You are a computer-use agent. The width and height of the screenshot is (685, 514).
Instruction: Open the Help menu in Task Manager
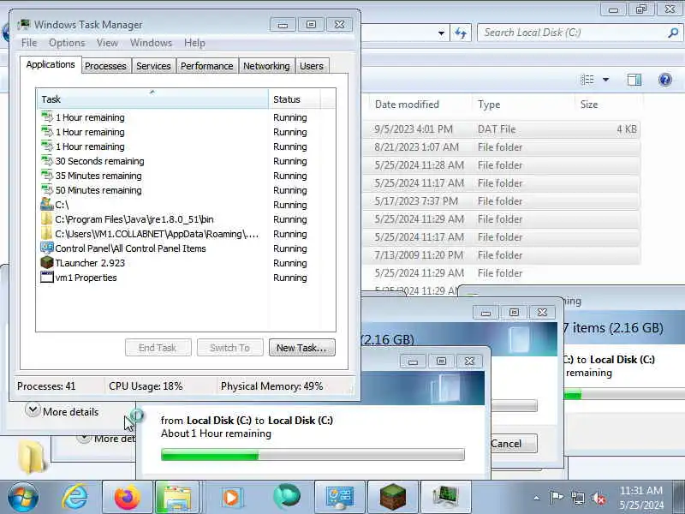tap(194, 43)
